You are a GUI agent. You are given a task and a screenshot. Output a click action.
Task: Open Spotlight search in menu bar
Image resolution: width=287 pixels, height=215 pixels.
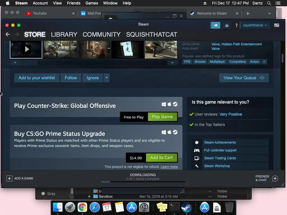tap(269, 3)
